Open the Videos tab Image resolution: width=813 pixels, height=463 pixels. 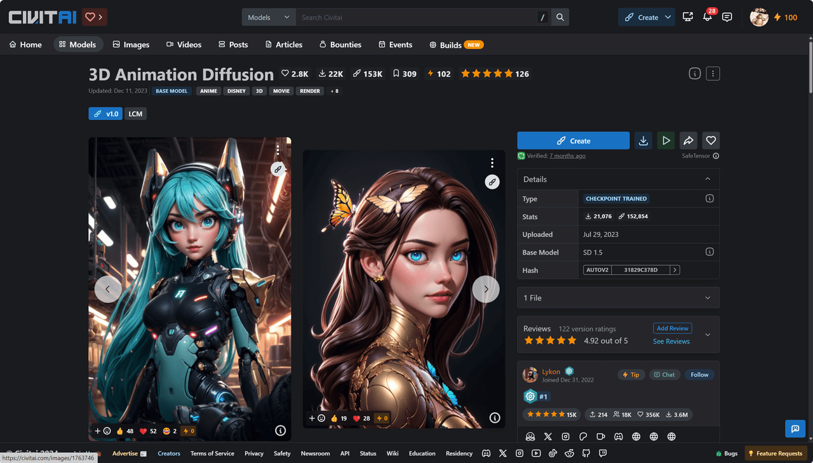click(184, 44)
